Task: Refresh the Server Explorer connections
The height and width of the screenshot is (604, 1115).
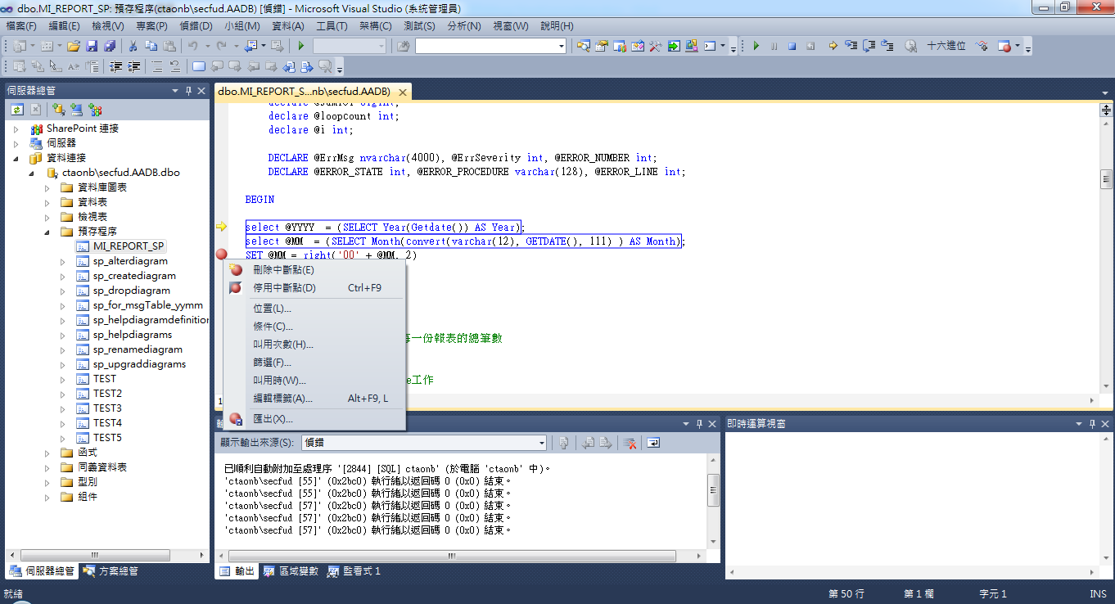Action: (x=18, y=109)
